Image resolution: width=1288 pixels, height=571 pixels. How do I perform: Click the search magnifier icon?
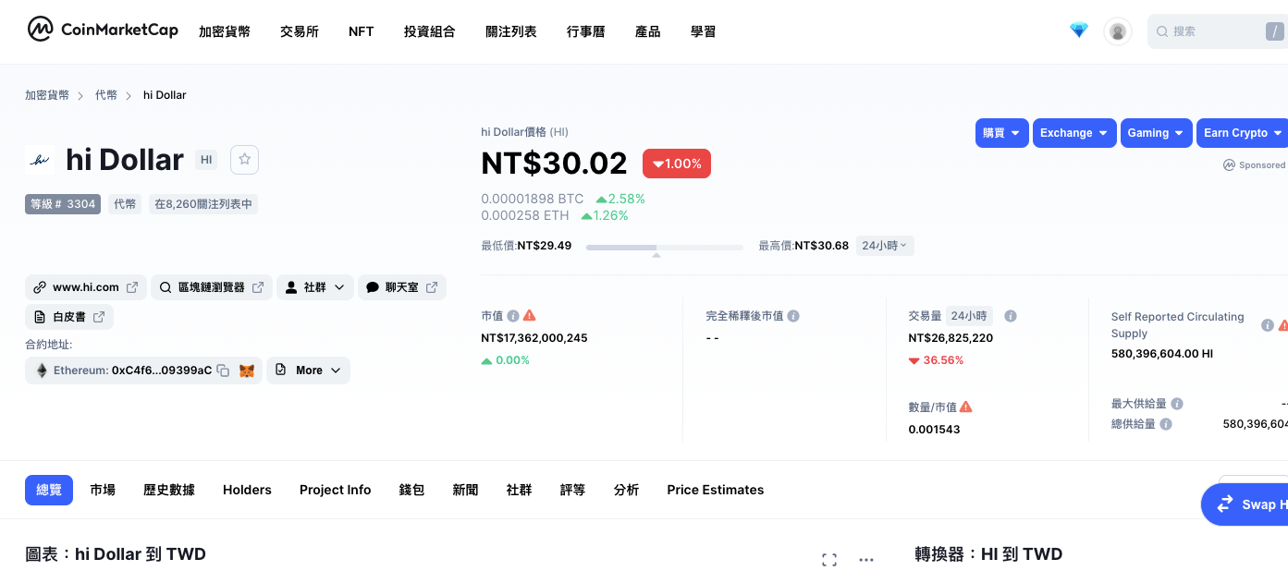[1162, 31]
